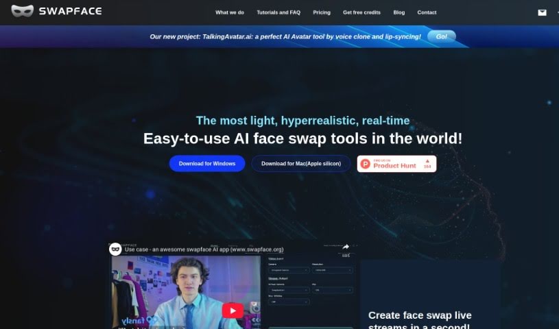Click the 'Create face swap live' heading text

click(420, 315)
